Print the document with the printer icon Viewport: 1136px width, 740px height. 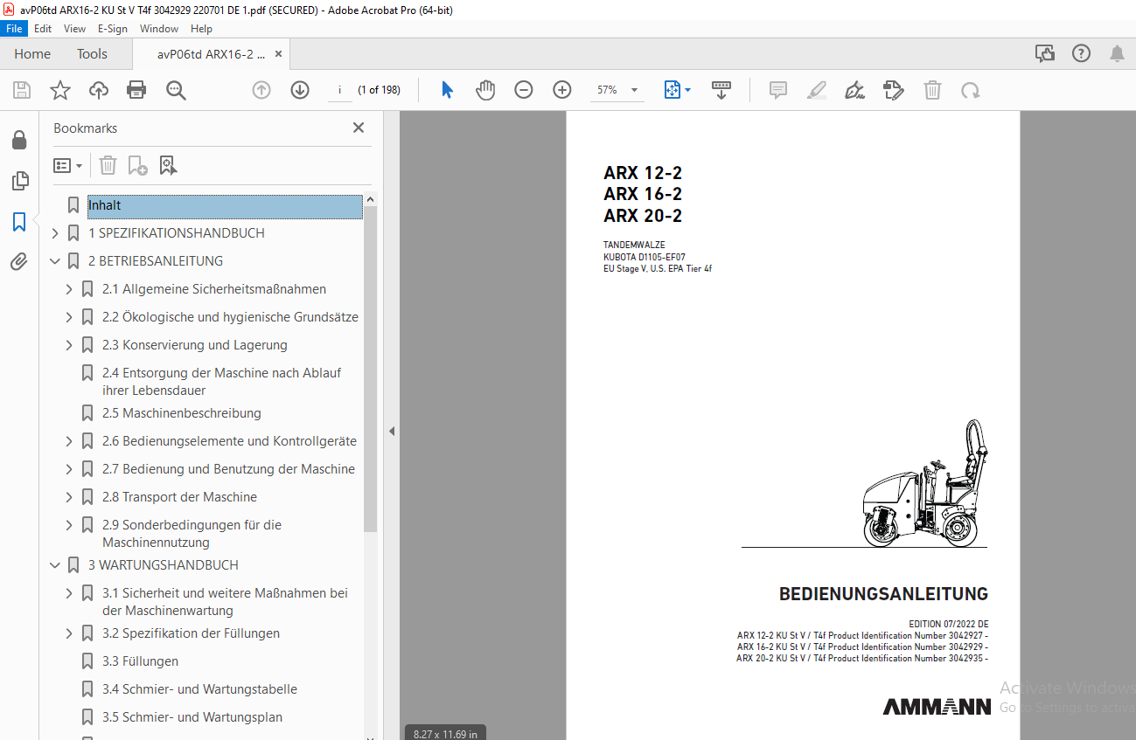[x=136, y=90]
